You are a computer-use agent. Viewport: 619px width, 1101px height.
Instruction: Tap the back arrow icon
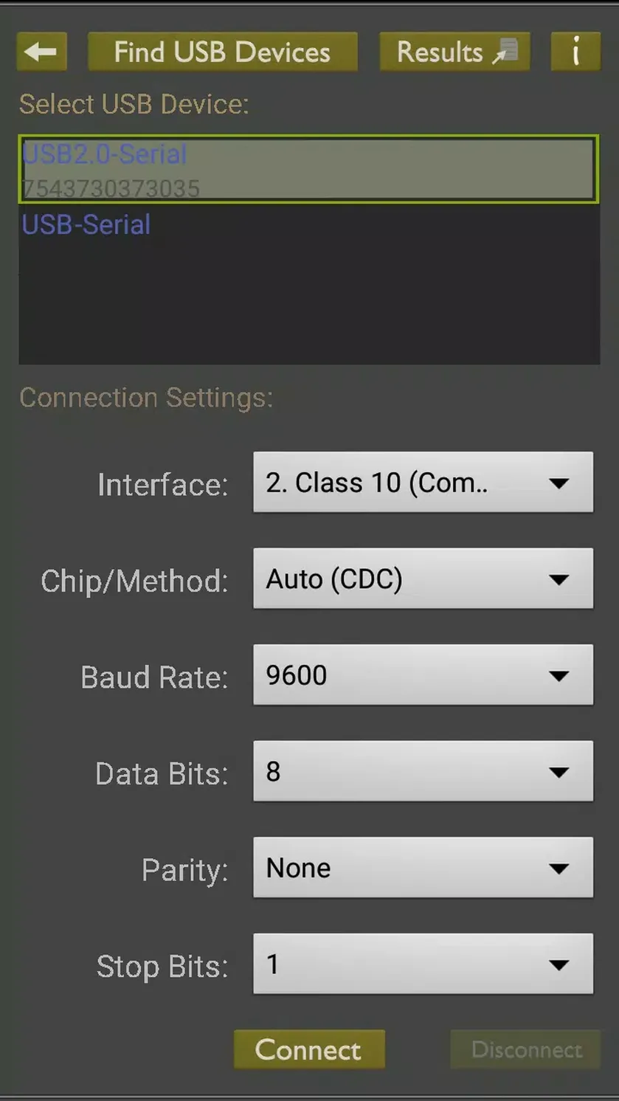tap(41, 52)
